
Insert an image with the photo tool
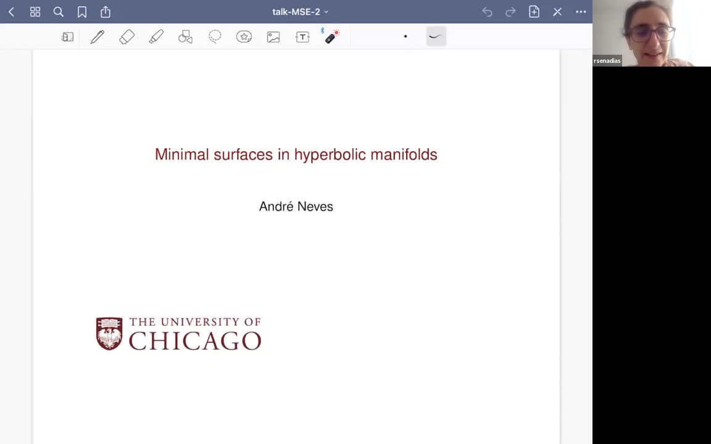(x=273, y=37)
